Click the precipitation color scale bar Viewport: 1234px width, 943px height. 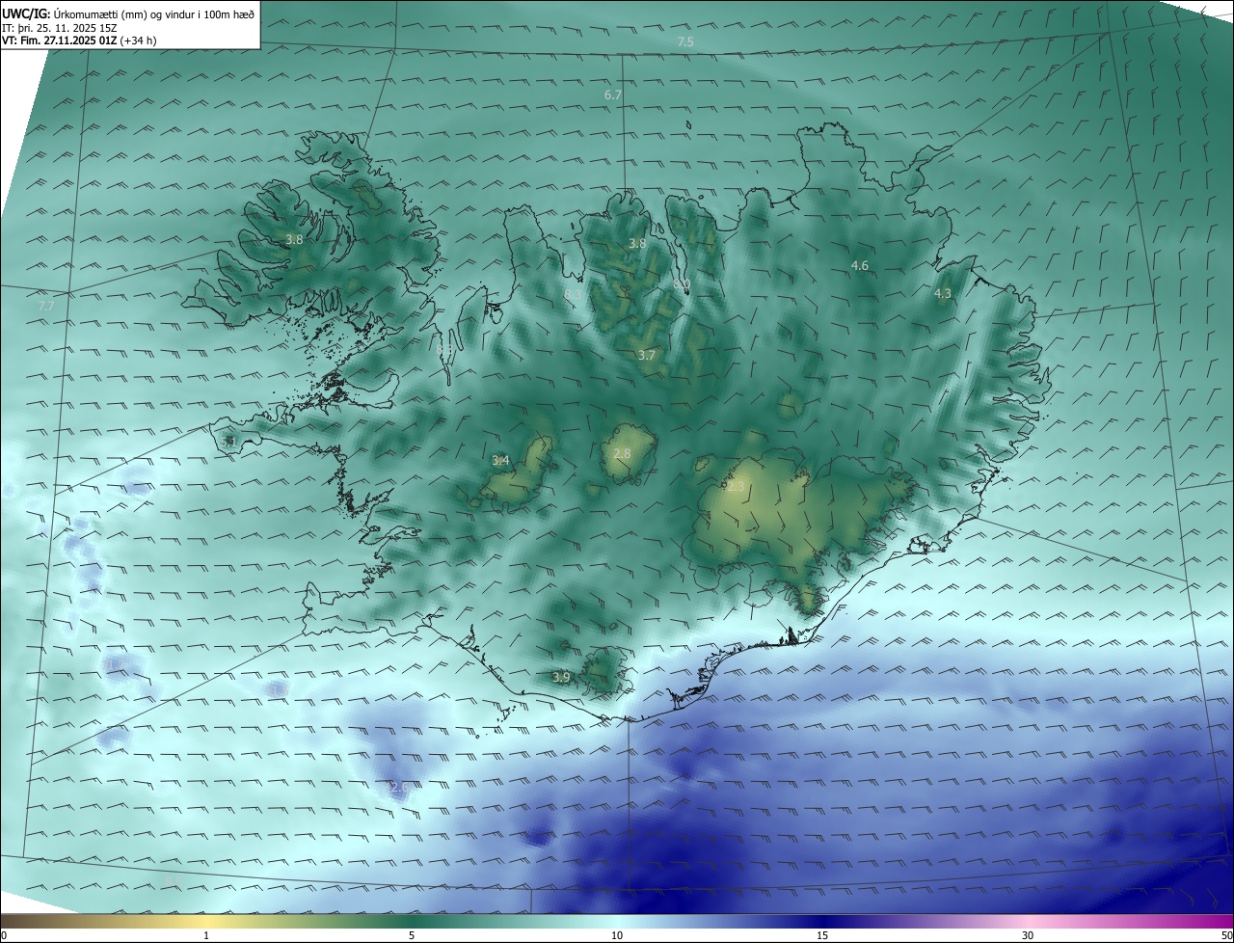[617, 922]
